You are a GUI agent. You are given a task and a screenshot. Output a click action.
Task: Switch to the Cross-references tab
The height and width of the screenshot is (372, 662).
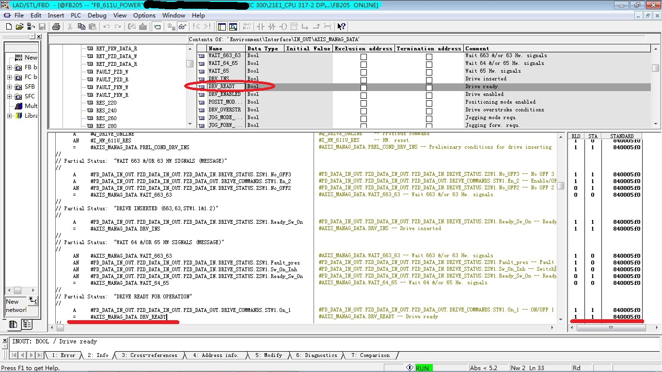pos(149,356)
